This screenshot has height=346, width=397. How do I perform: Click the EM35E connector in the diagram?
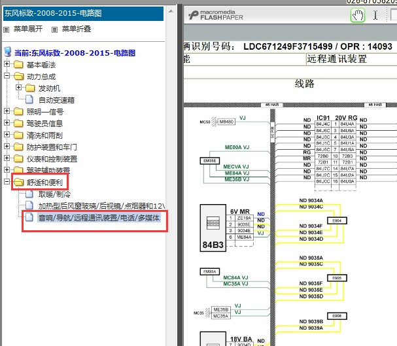click(210, 161)
